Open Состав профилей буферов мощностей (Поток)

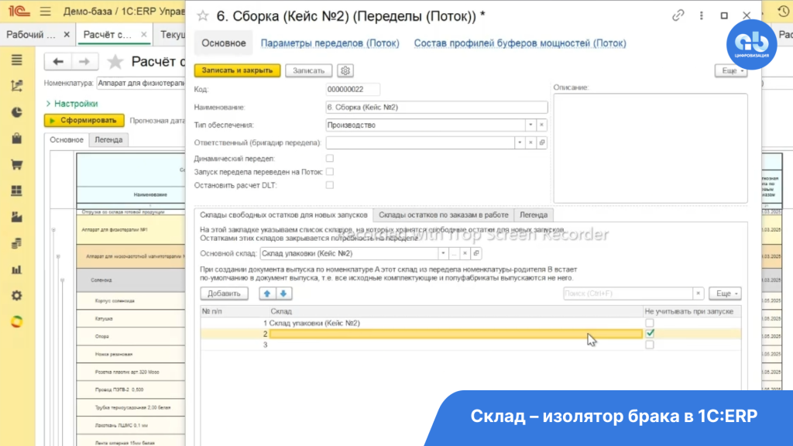tap(520, 43)
